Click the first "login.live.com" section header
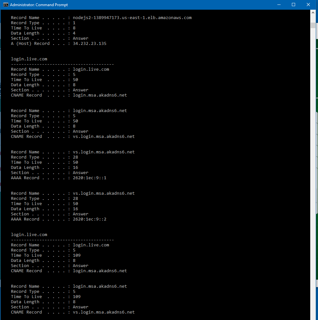This screenshot has width=318, height=320. 29,59
